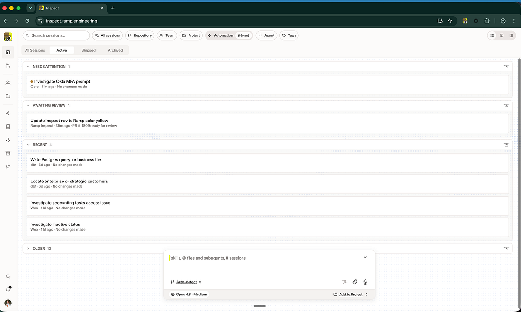The width and height of the screenshot is (521, 312).
Task: Switch to Archived tab
Action: pyautogui.click(x=115, y=50)
